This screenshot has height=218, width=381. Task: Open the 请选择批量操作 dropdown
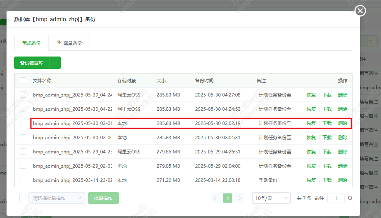(x=57, y=198)
